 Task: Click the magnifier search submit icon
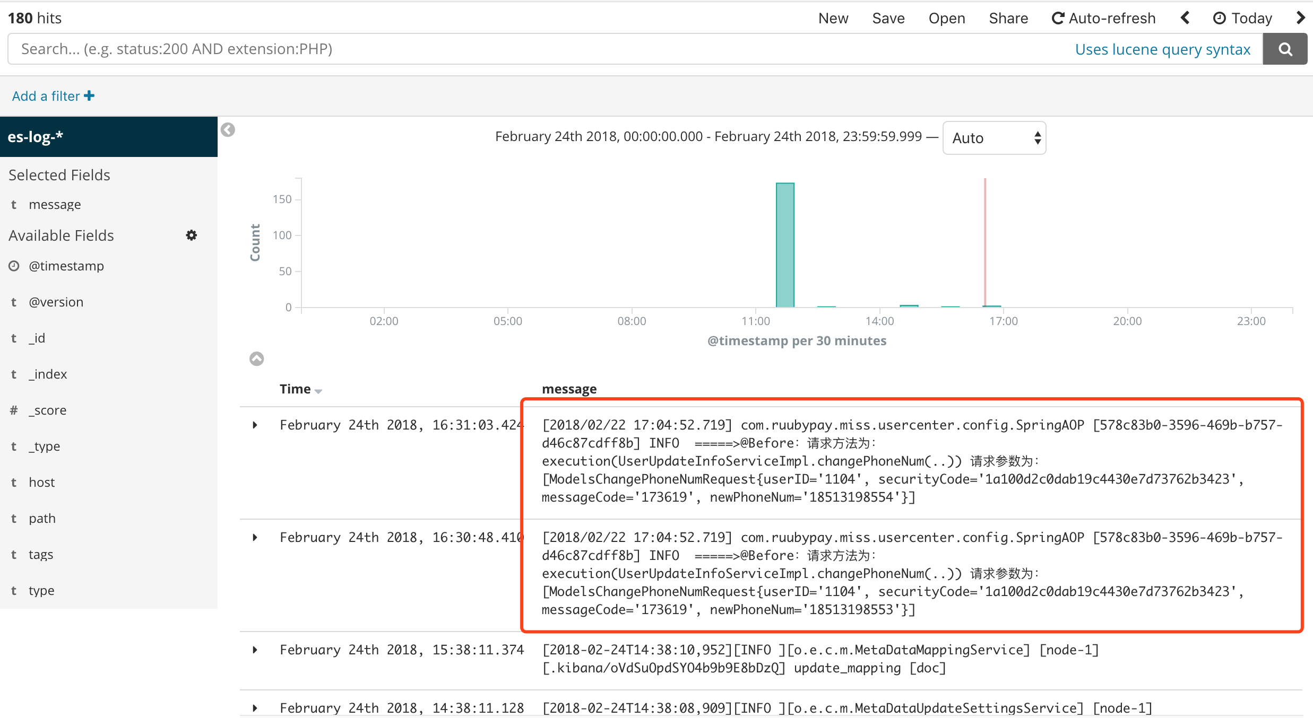1285,49
